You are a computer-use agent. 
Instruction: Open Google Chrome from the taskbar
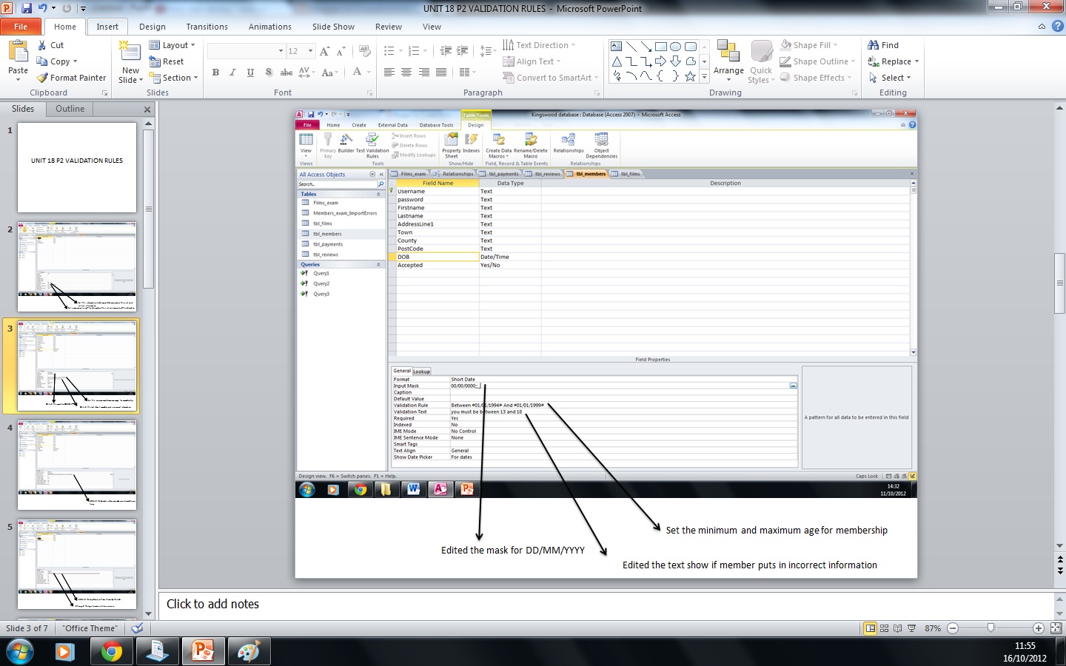pyautogui.click(x=112, y=652)
